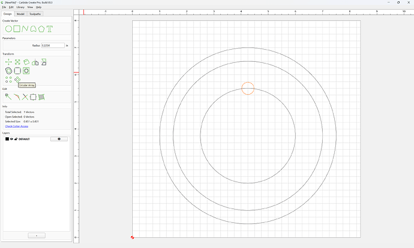The image size is (414, 248).
Task: Open the Library menu
Action: coord(20,7)
